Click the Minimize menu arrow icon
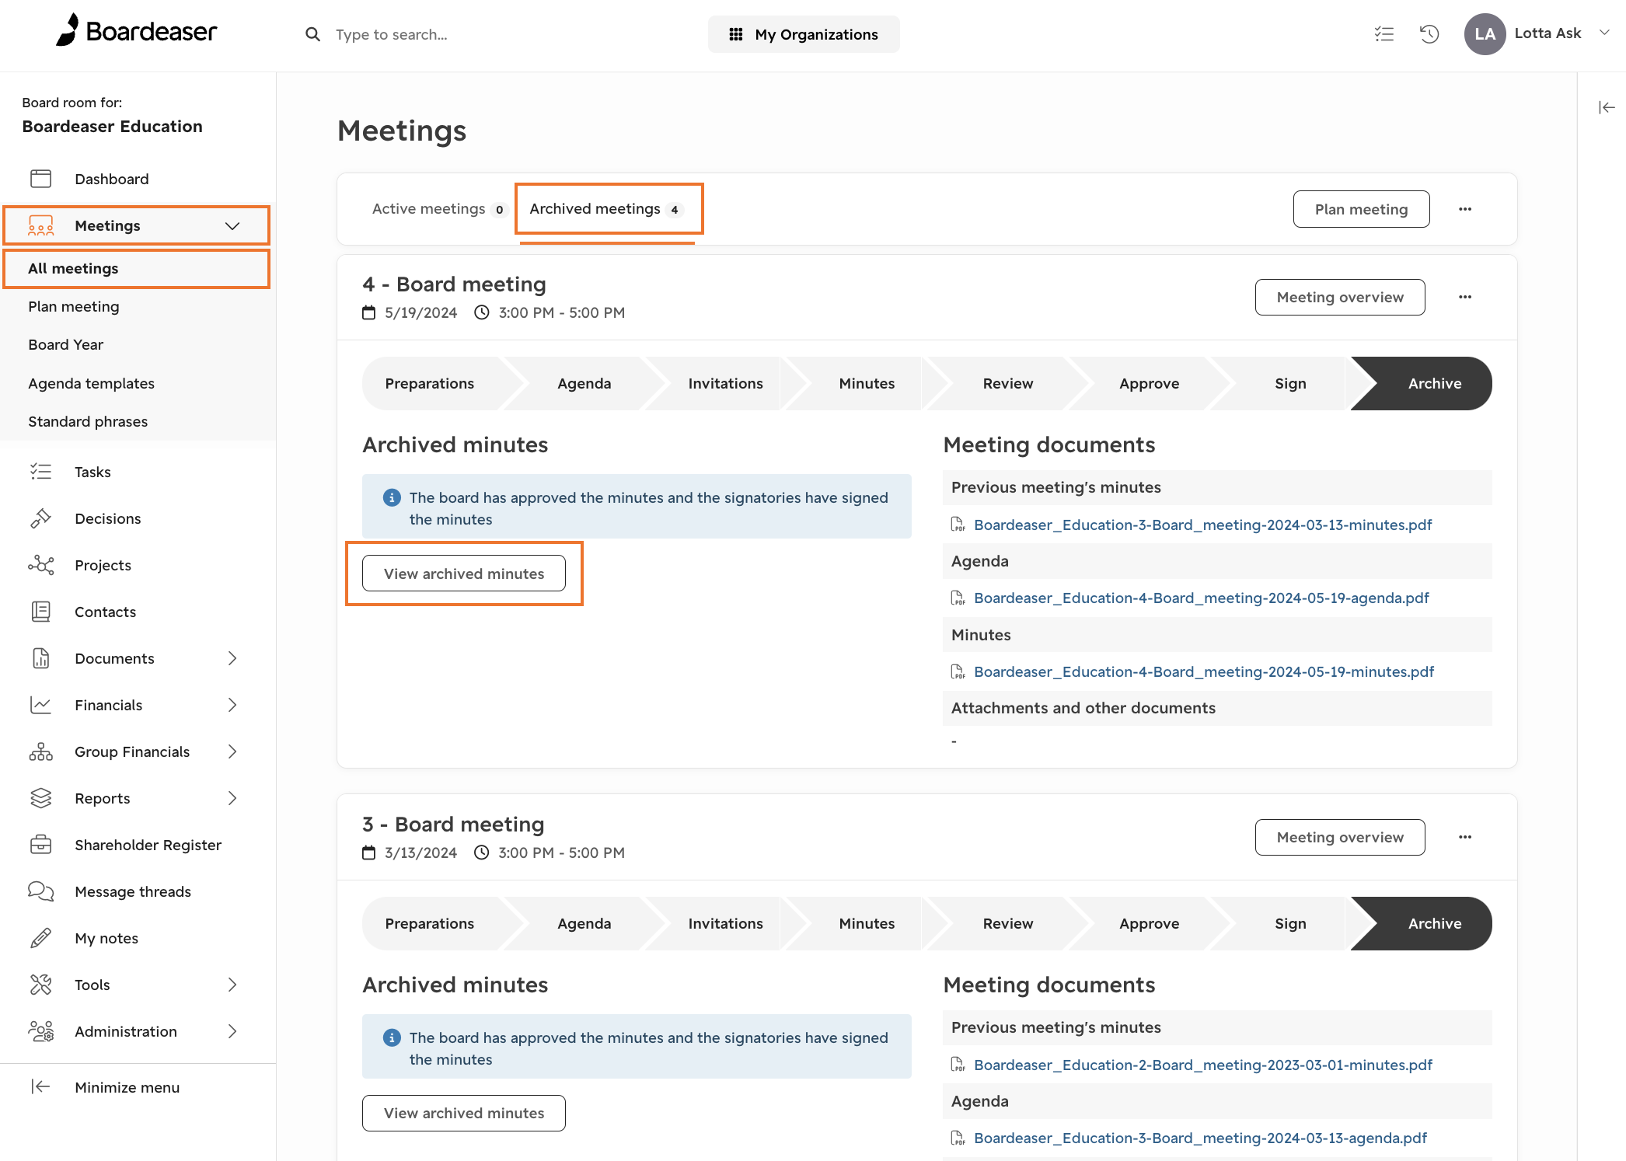 click(40, 1086)
